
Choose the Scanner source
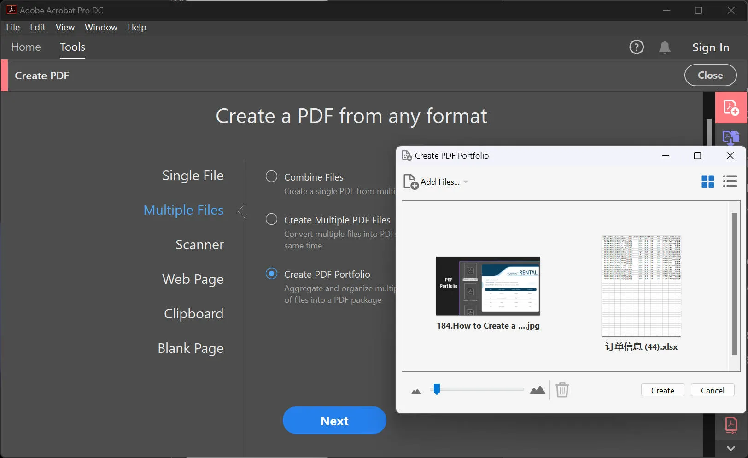click(199, 245)
